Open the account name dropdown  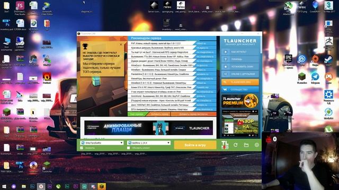click(x=102, y=143)
